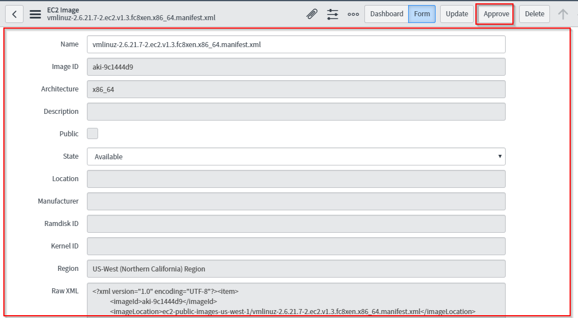Click the Region label
Image resolution: width=578 pixels, height=318 pixels.
[x=68, y=269]
